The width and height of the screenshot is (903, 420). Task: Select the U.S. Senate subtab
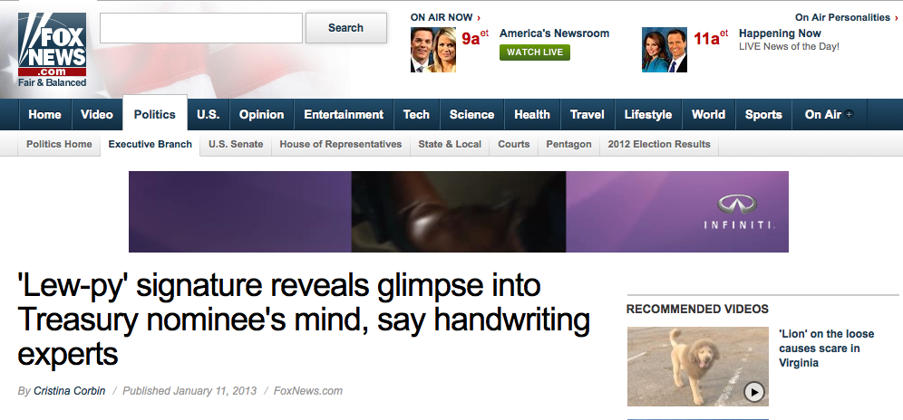[236, 145]
